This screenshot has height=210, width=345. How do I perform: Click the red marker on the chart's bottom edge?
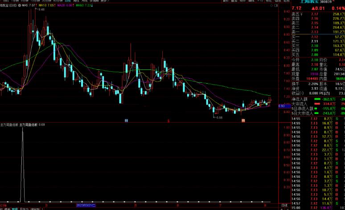pyautogui.click(x=168, y=121)
